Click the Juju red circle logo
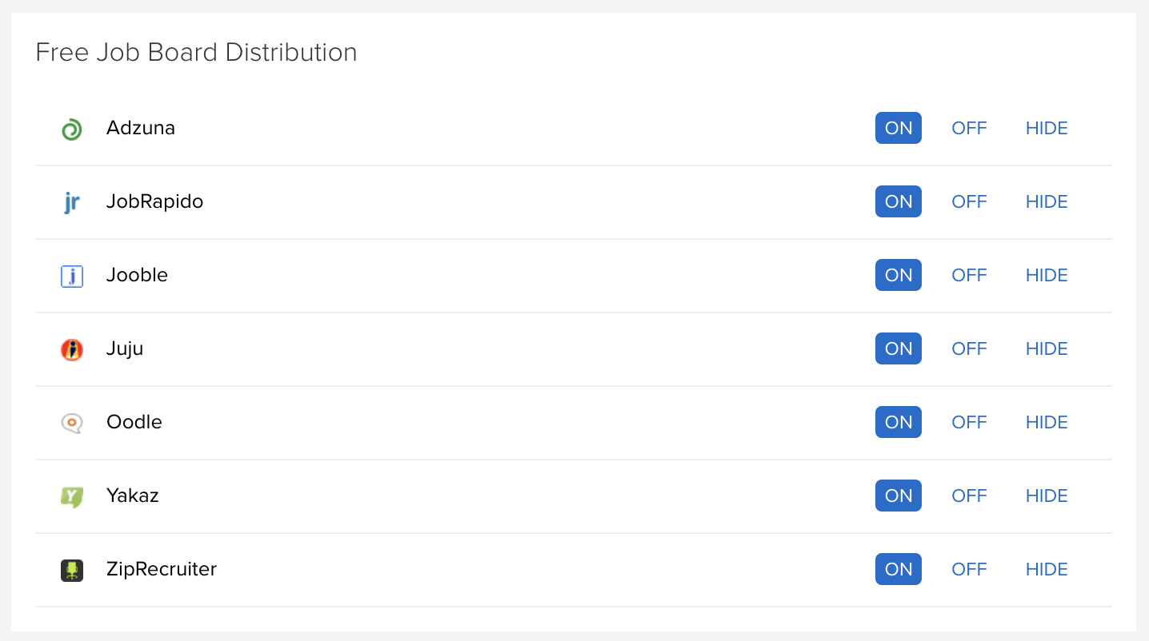Screen dimensions: 1149x641 click(x=72, y=349)
